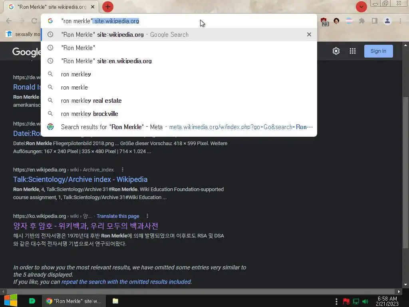Open the Datei:Ron Merkle result title
Screen dimensions: 409x307
tap(27, 134)
